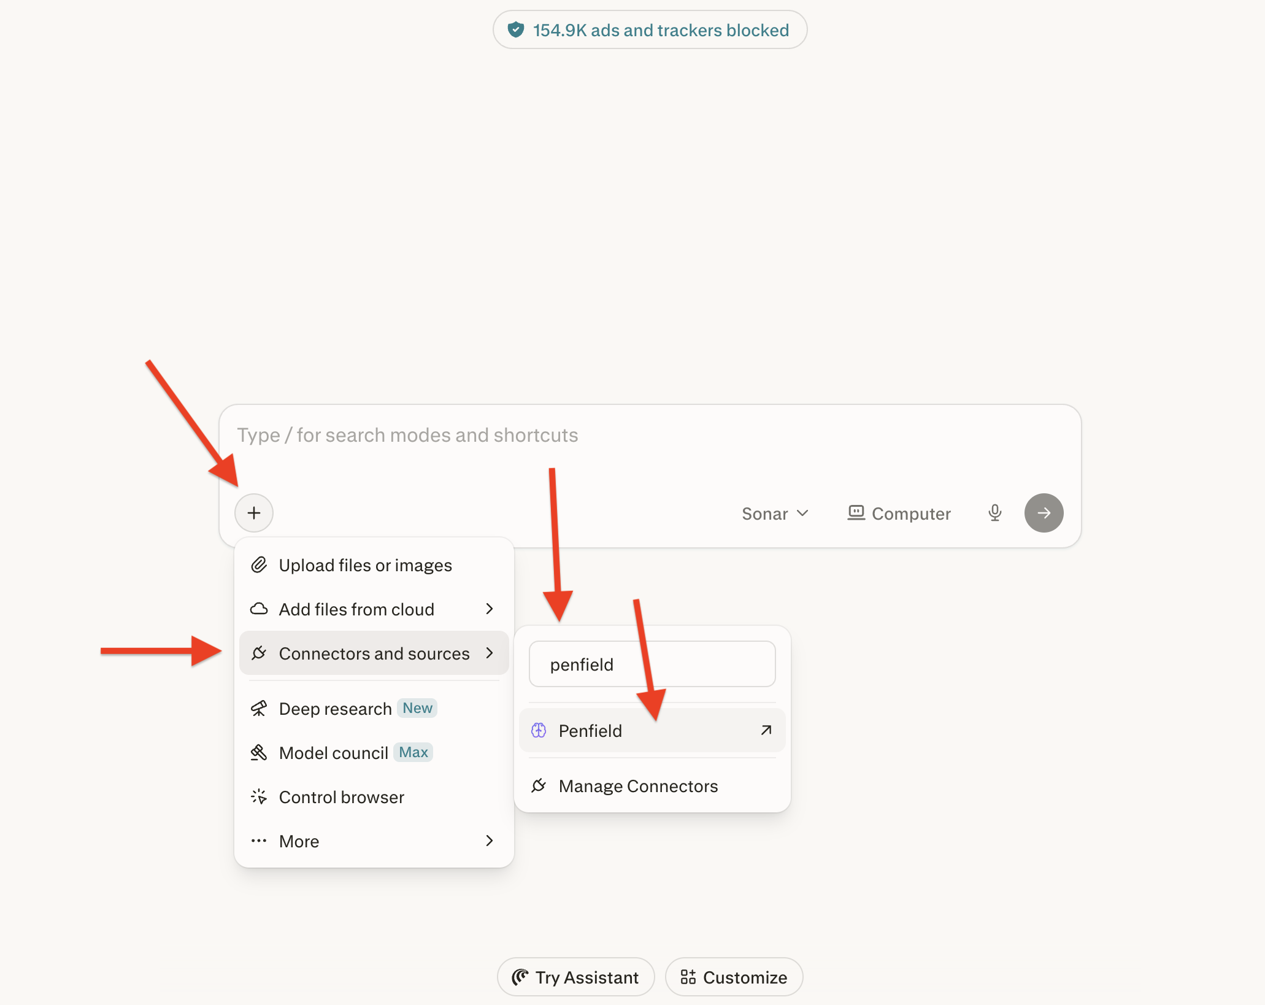
Task: Click the three-dots More icon
Action: 259,841
